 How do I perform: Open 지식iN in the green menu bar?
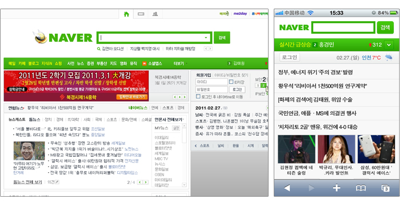[x=47, y=63]
